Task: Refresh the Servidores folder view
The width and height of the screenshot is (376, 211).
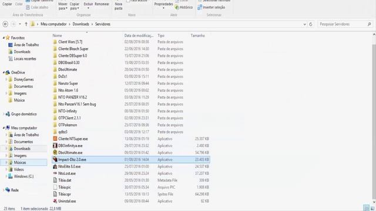Action: (x=311, y=24)
